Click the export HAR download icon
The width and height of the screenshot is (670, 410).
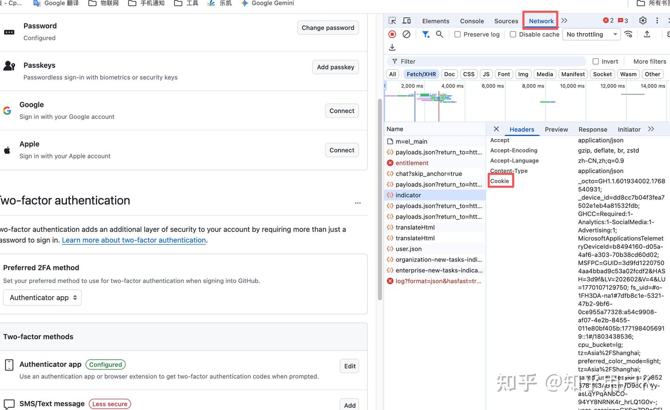click(x=392, y=47)
